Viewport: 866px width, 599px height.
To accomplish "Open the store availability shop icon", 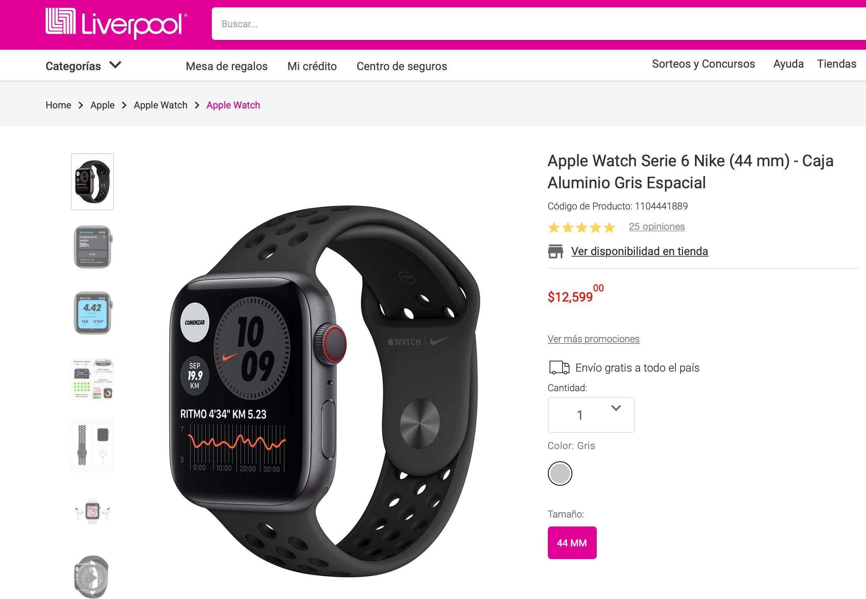I will [556, 251].
